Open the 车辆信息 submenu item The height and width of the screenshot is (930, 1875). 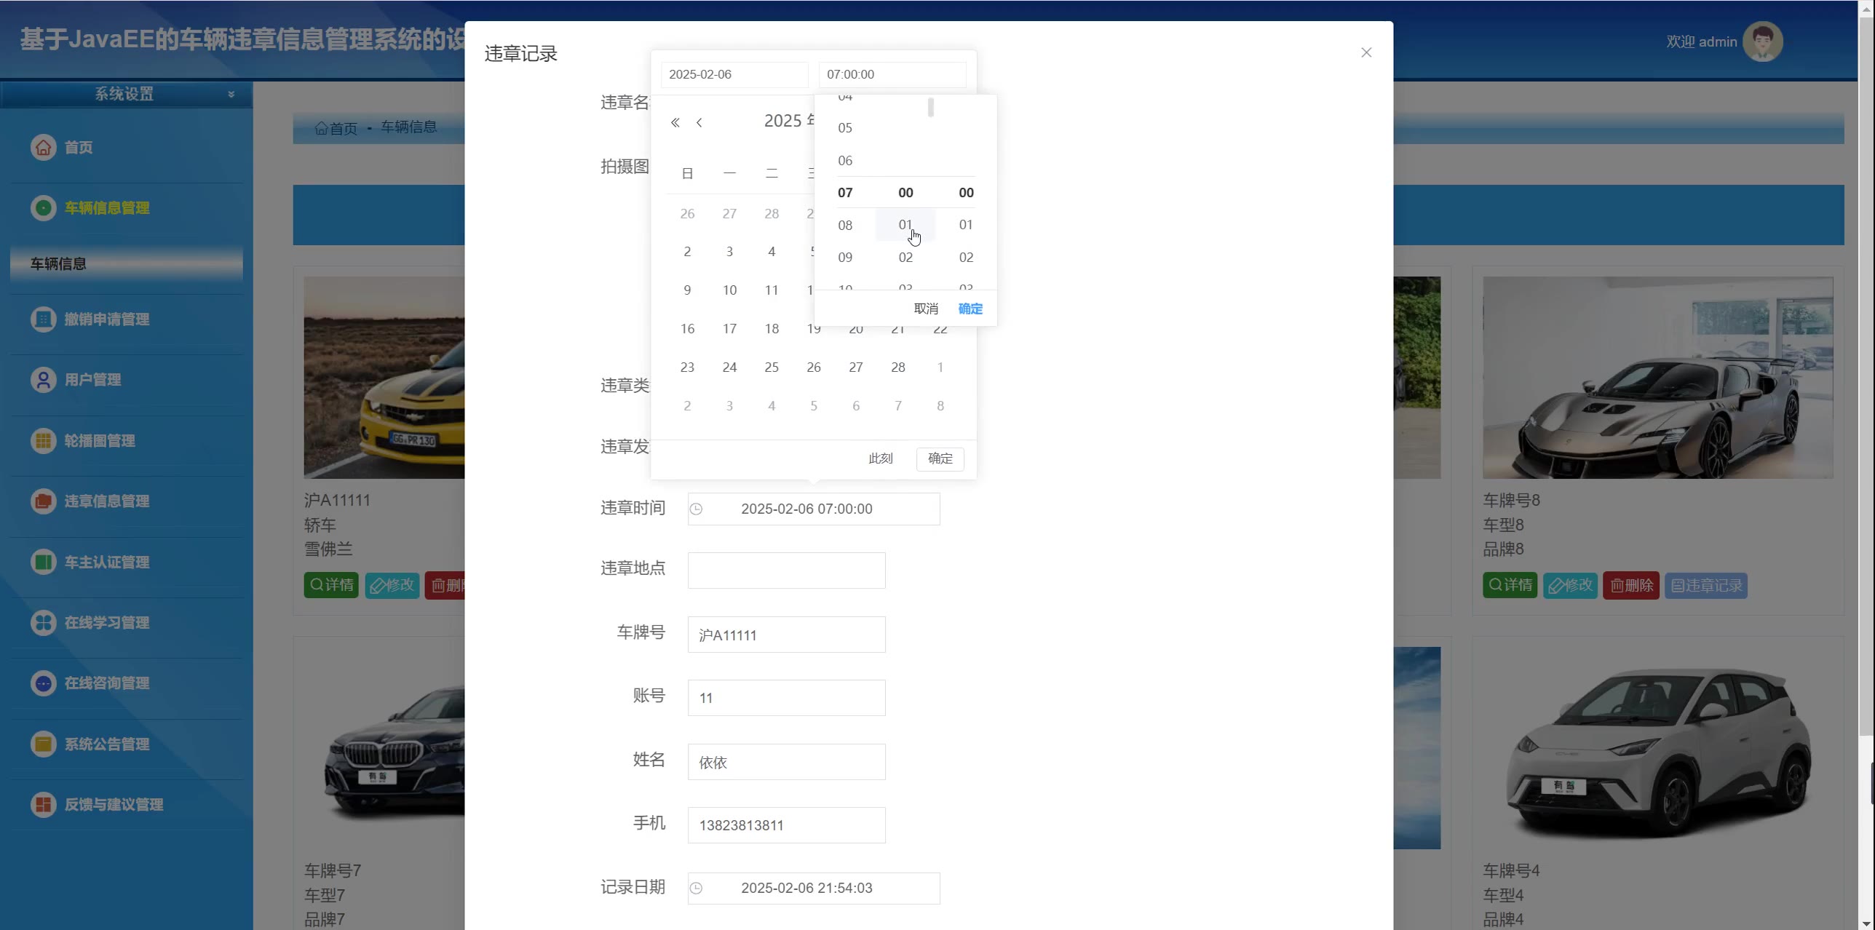click(59, 263)
